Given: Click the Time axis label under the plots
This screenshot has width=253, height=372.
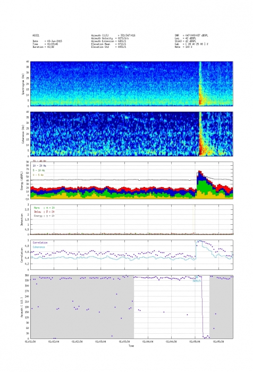Looking at the screenshot, I should 131,346.
